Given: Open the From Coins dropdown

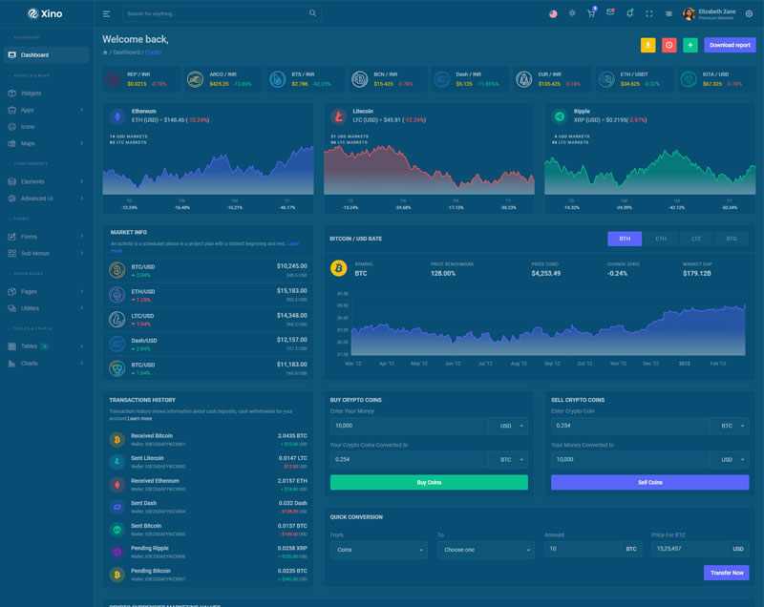Looking at the screenshot, I should pyautogui.click(x=377, y=550).
